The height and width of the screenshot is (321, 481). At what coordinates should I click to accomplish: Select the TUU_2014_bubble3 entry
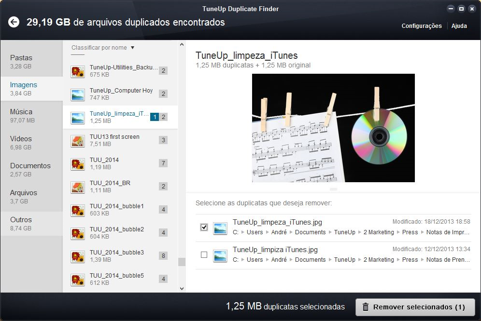[120, 256]
